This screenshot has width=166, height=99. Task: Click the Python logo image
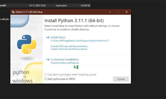tap(26, 44)
